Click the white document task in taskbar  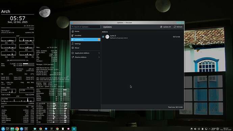point(63,129)
